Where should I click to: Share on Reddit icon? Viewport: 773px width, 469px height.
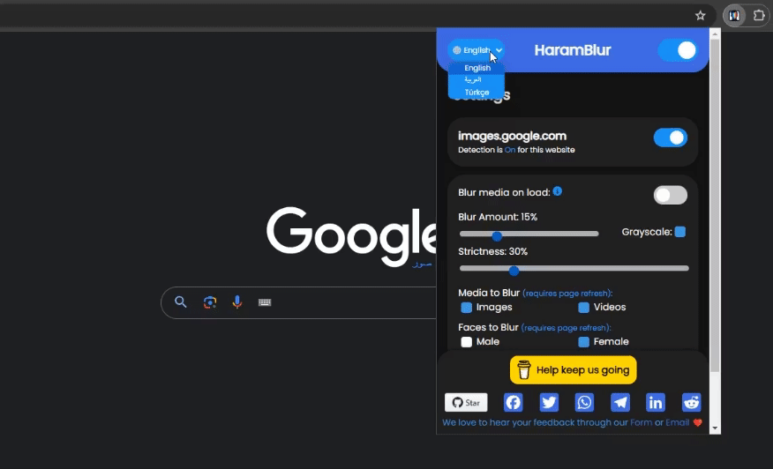(691, 403)
